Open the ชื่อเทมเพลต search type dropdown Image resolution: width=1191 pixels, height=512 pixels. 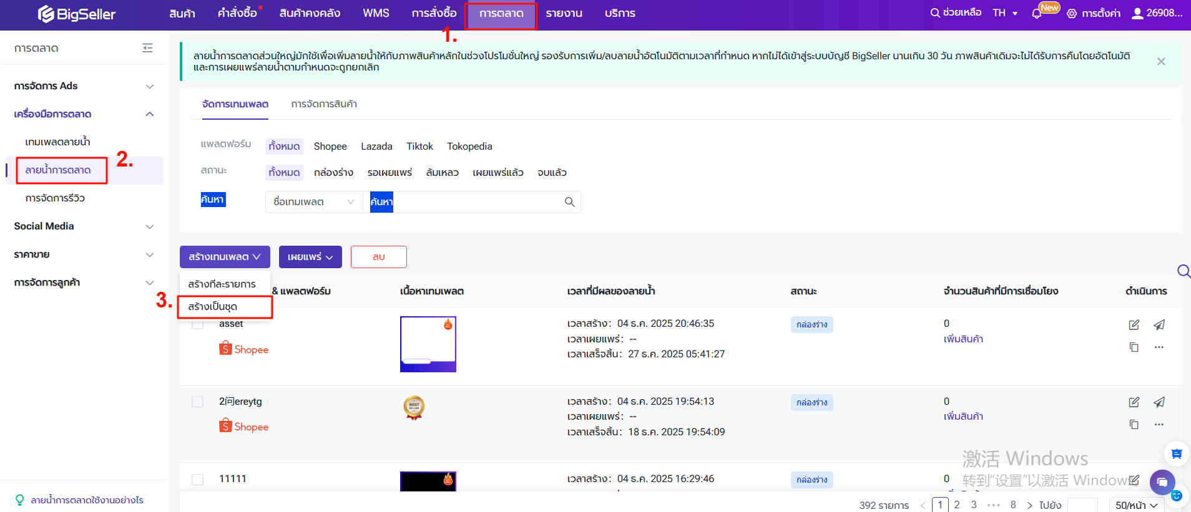[x=313, y=202]
